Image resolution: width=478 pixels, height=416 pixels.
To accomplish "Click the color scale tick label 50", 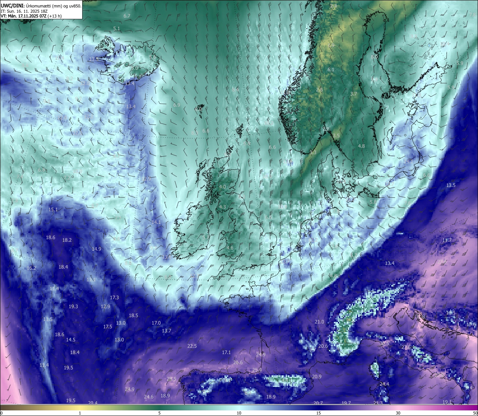I will (475, 413).
